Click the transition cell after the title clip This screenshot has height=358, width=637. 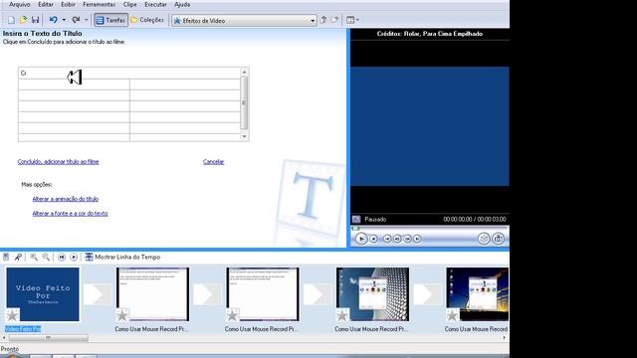pyautogui.click(x=98, y=294)
